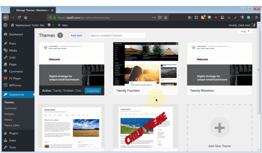Select the Twenty Fourteen theme thumbnail
The image size is (262, 153).
(146, 64)
